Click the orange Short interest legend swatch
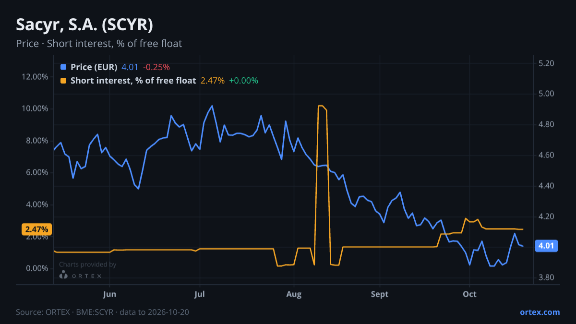Image resolution: width=576 pixels, height=324 pixels. pos(63,81)
